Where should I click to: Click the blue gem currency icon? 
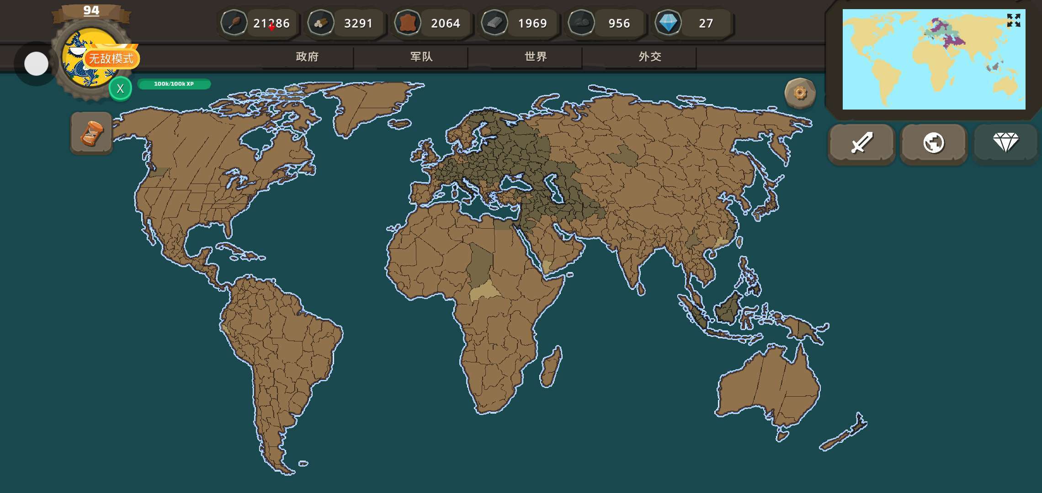point(668,23)
